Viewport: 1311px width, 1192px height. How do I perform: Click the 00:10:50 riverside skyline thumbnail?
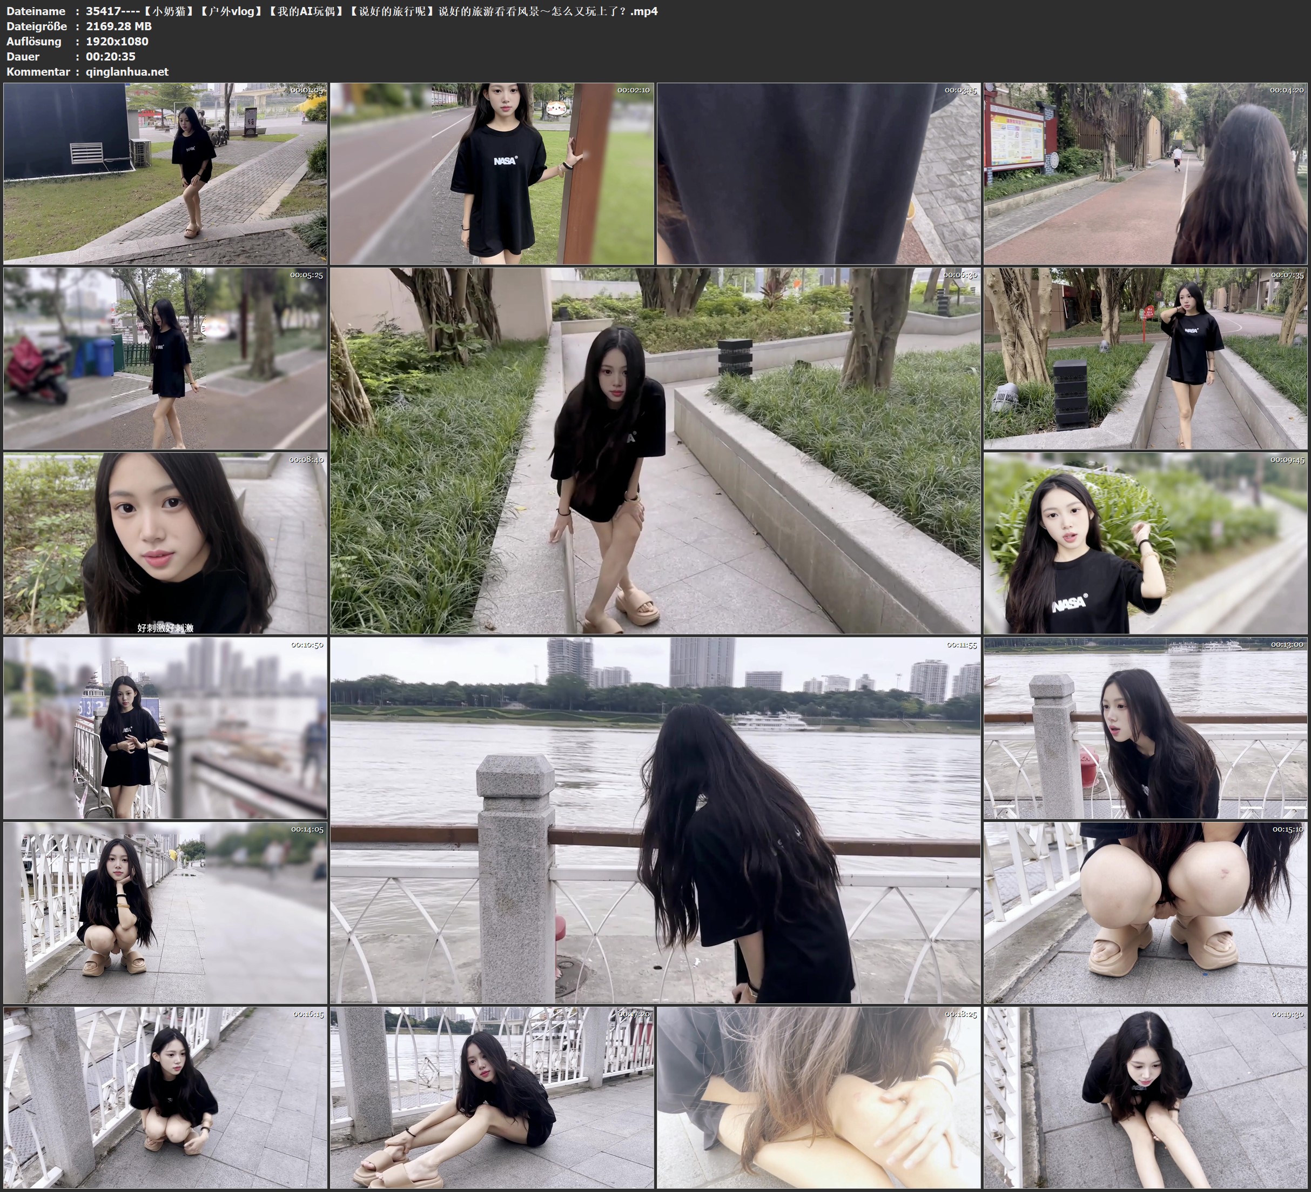(x=165, y=727)
